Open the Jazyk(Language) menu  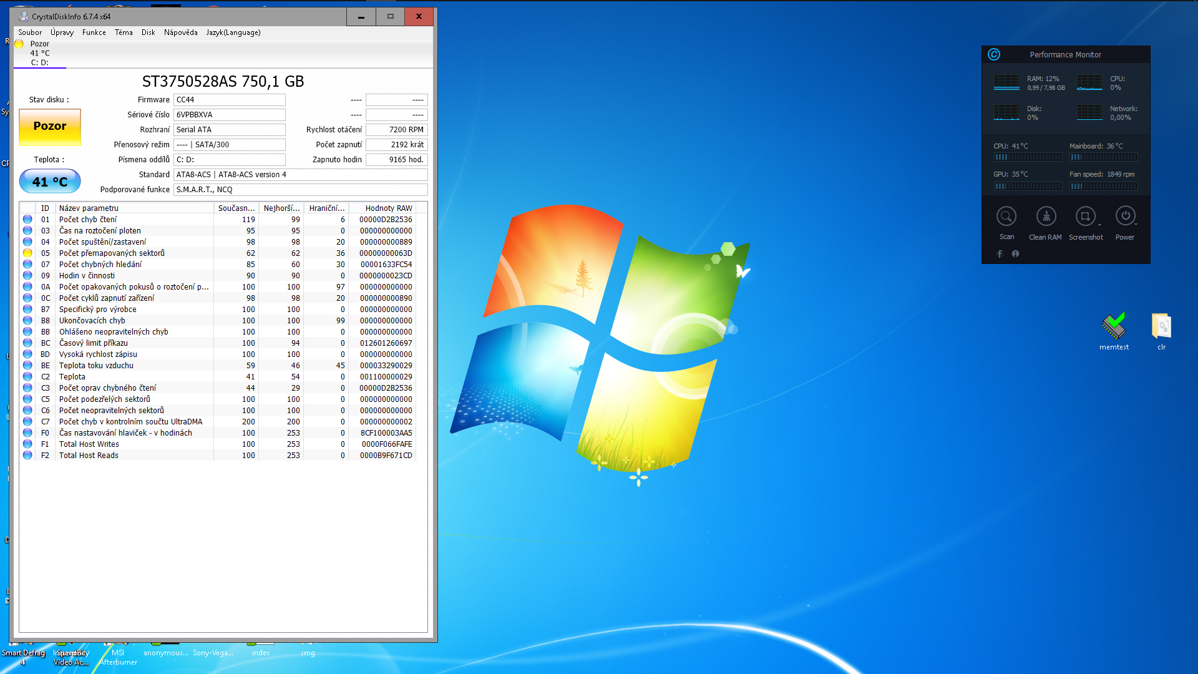point(233,32)
